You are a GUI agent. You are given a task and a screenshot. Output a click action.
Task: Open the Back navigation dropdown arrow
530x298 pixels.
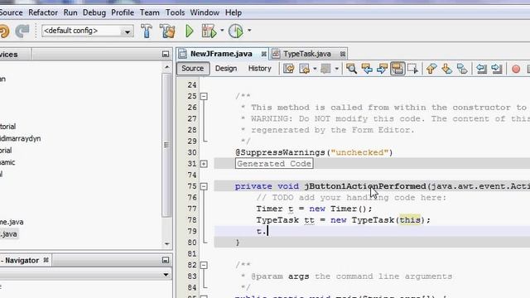pyautogui.click(x=315, y=69)
